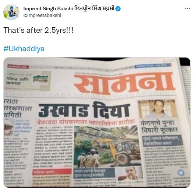Click the man's face photo at bottom
This screenshot has height=191, width=194.
130,173
